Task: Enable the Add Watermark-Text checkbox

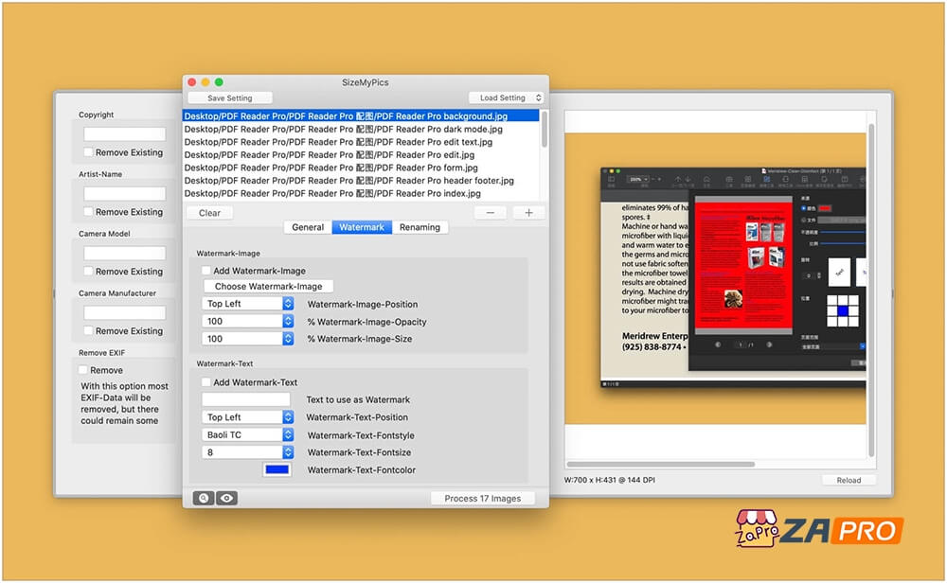Action: 206,382
